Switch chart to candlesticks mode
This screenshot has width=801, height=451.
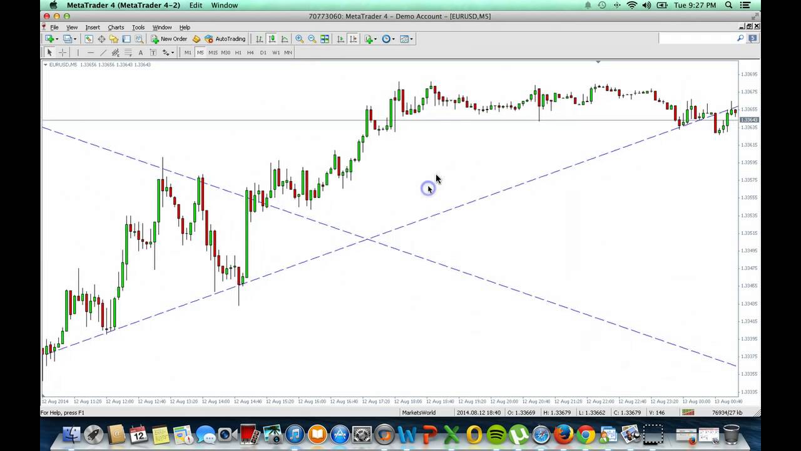272,39
